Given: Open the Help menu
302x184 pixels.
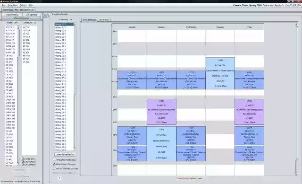Looking at the screenshot, I should [31, 5].
